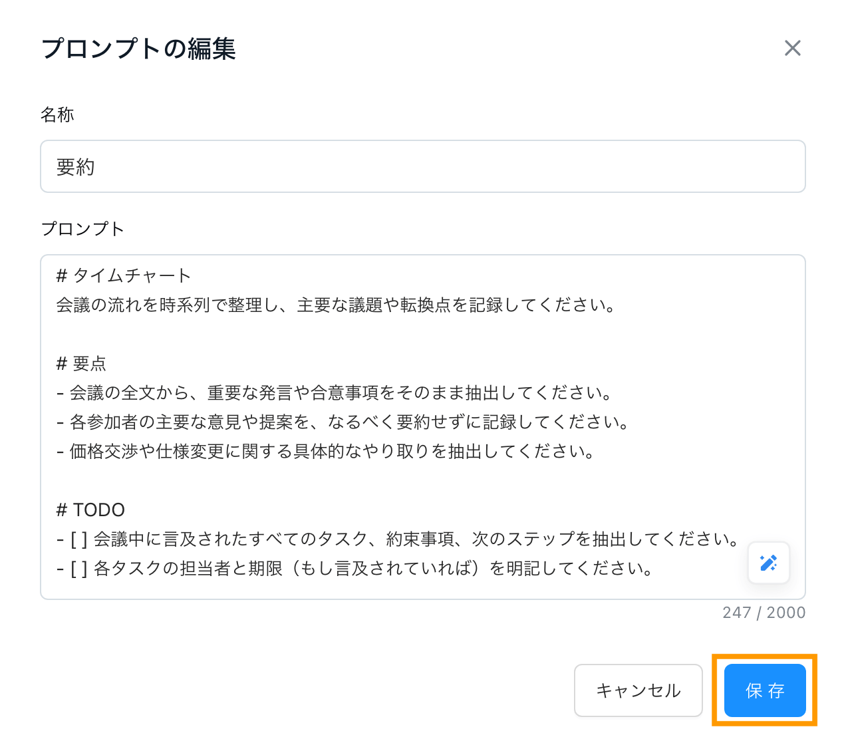Click the '# タイムチャート' heading line in the prompt
The height and width of the screenshot is (745, 842).
tap(124, 275)
